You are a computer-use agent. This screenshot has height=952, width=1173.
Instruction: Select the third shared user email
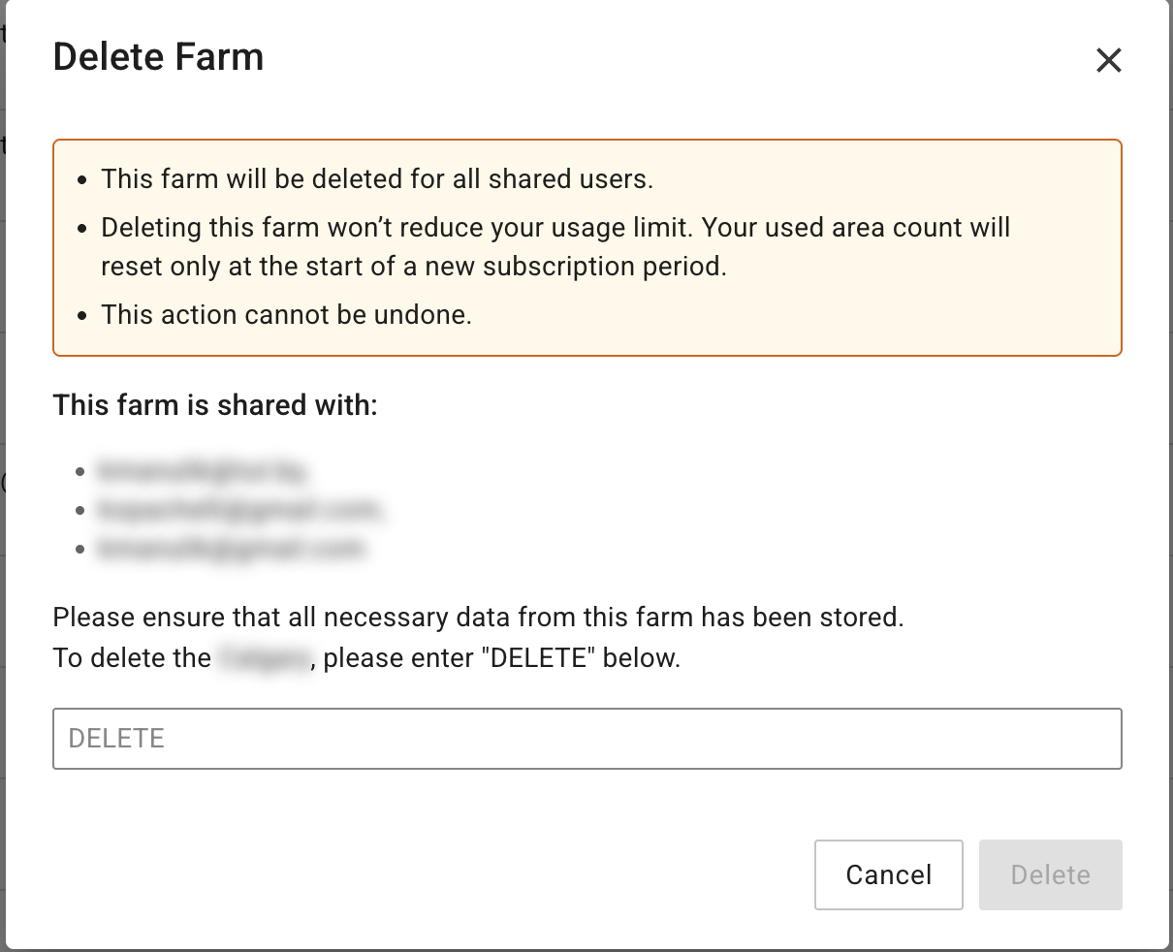point(230,549)
